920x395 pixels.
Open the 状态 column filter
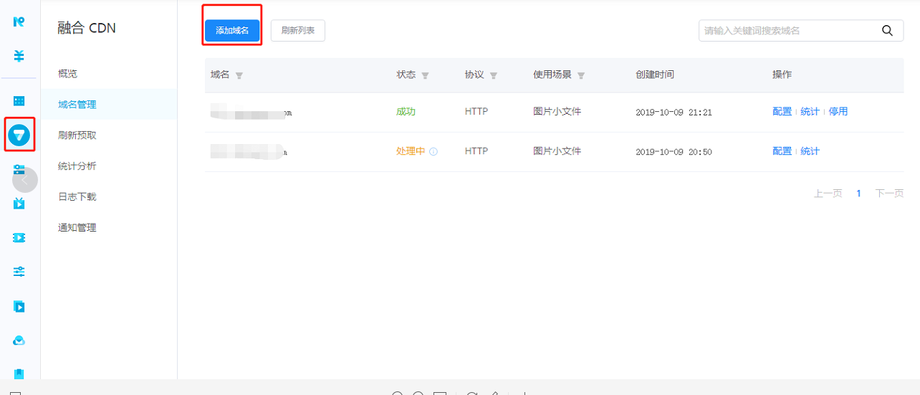(x=425, y=75)
